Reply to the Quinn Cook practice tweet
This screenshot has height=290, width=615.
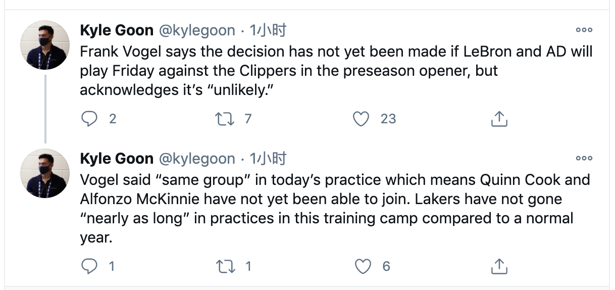click(x=89, y=266)
